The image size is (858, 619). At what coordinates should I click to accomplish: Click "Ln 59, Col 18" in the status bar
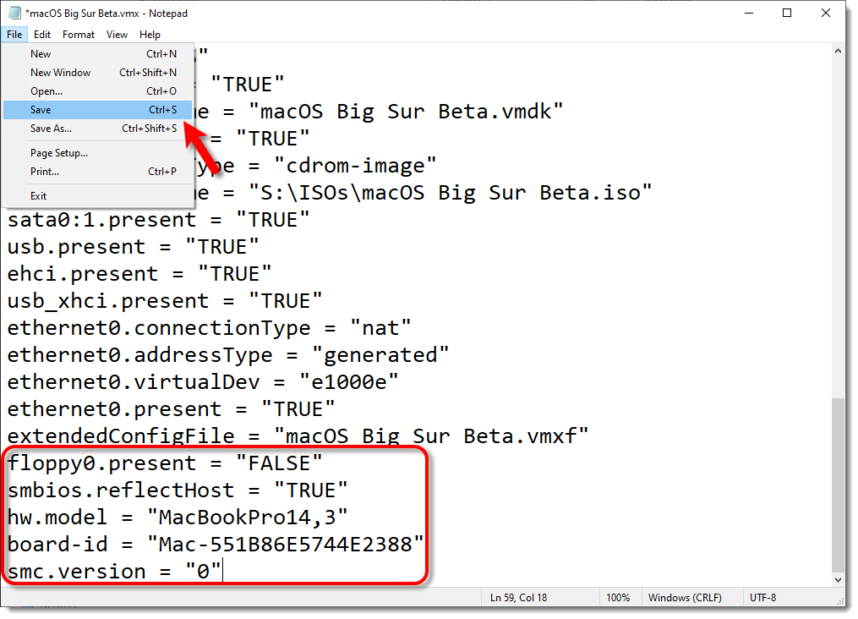[x=518, y=598]
